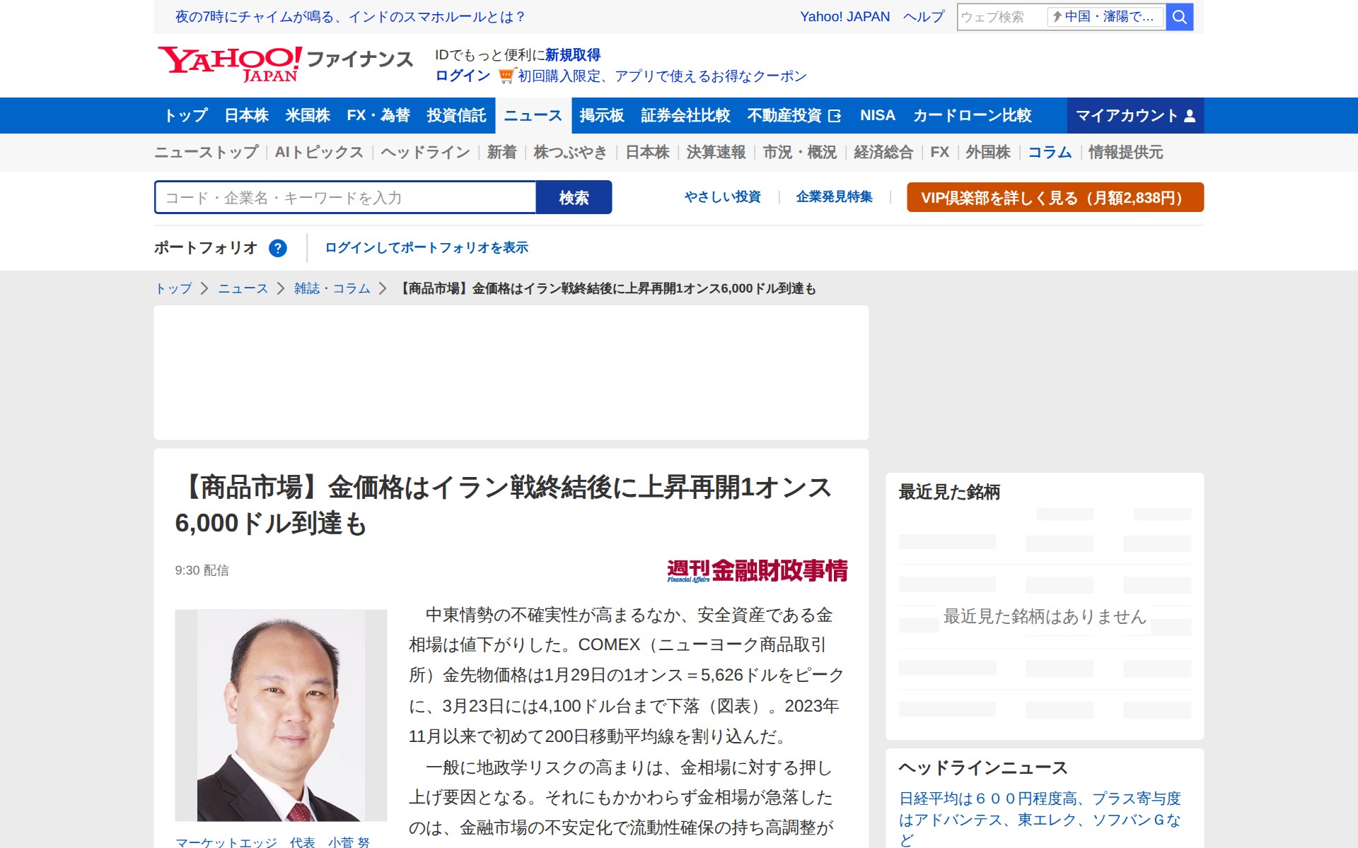Click the Yahoo! JAPAN Finance logo
The height and width of the screenshot is (848, 1358).
(285, 64)
